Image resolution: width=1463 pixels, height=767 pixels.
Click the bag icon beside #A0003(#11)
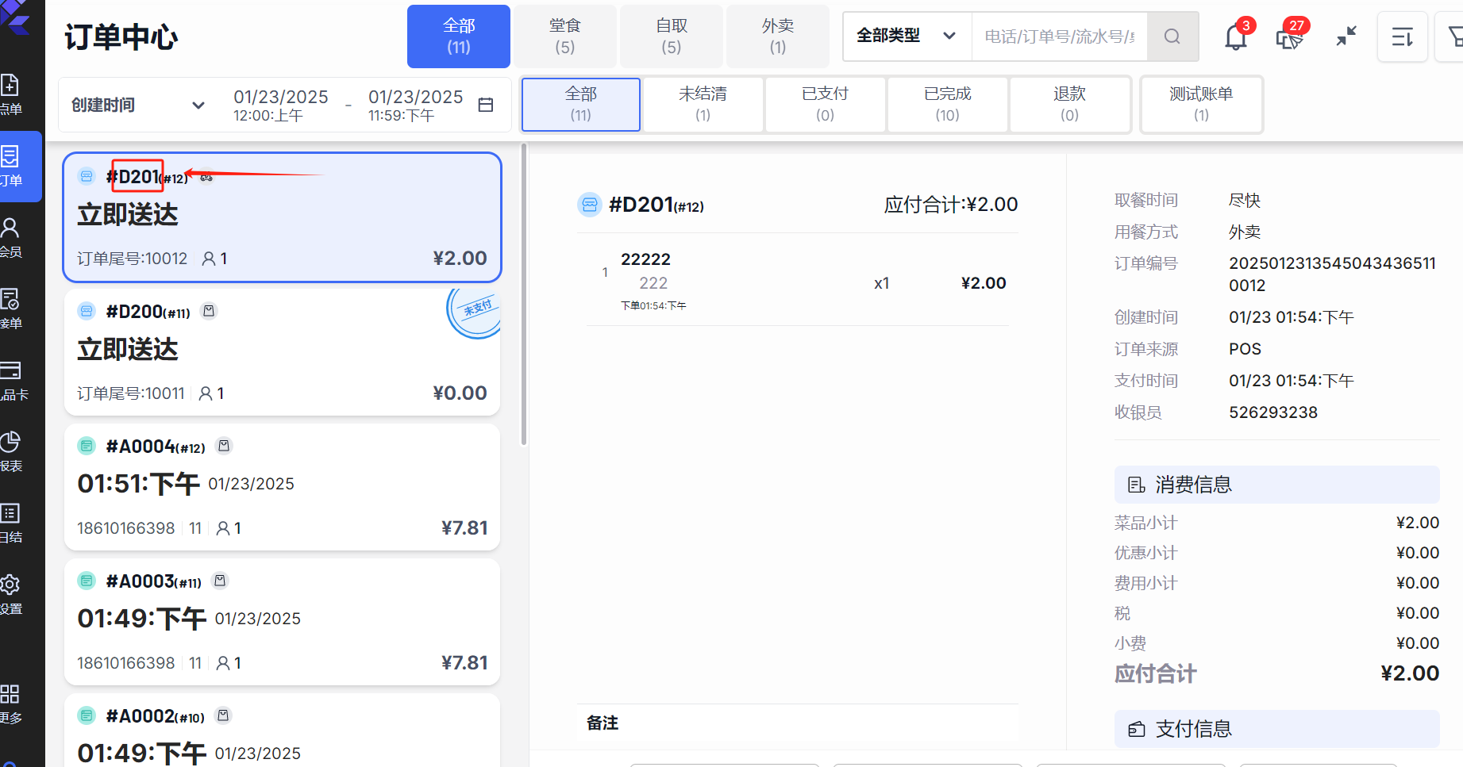(220, 581)
